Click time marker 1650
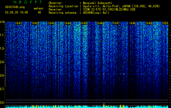 coord(165,23)
